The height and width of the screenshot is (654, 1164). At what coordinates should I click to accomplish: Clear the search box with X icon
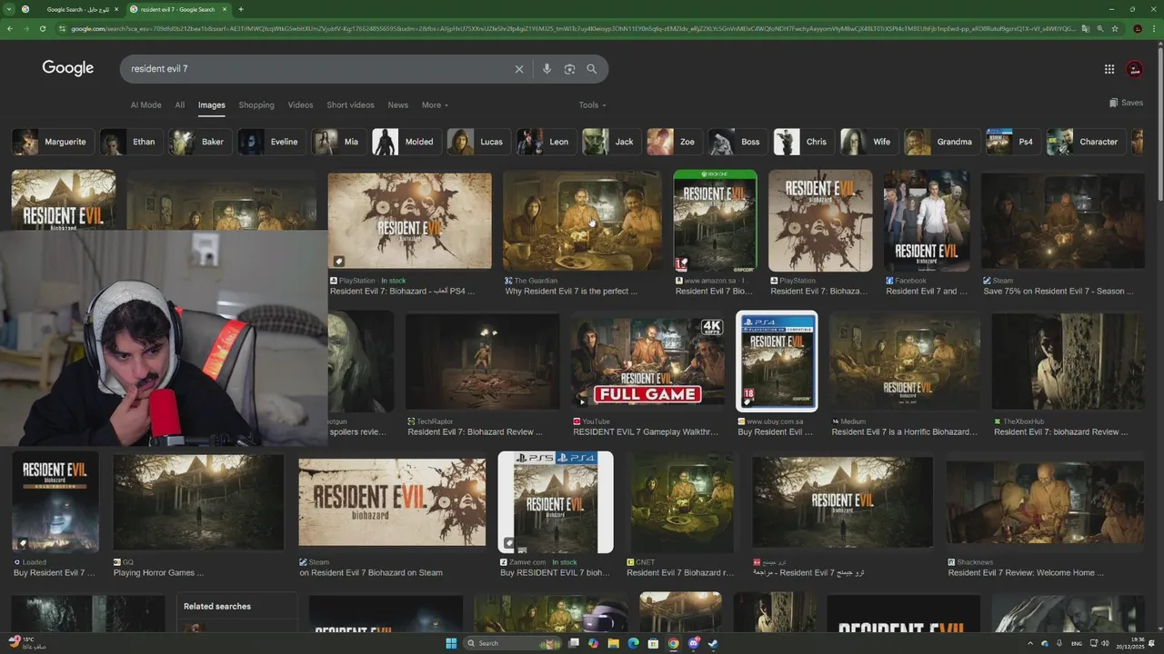pyautogui.click(x=519, y=69)
